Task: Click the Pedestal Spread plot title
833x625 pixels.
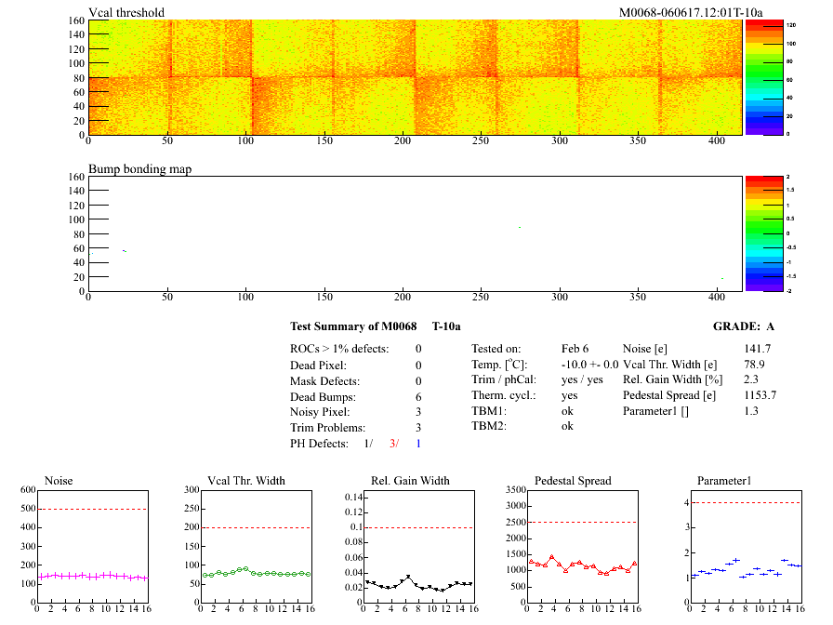Action: pyautogui.click(x=573, y=481)
